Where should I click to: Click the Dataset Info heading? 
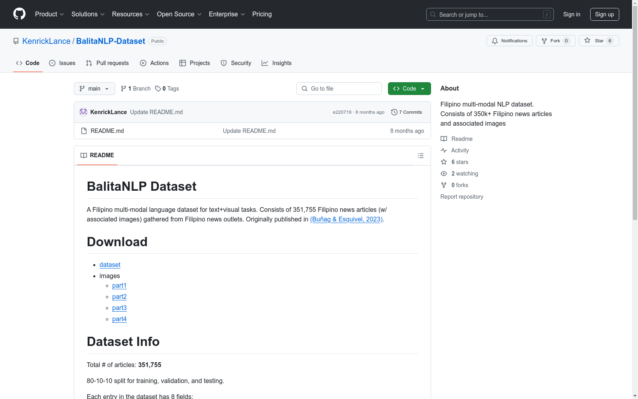click(123, 342)
